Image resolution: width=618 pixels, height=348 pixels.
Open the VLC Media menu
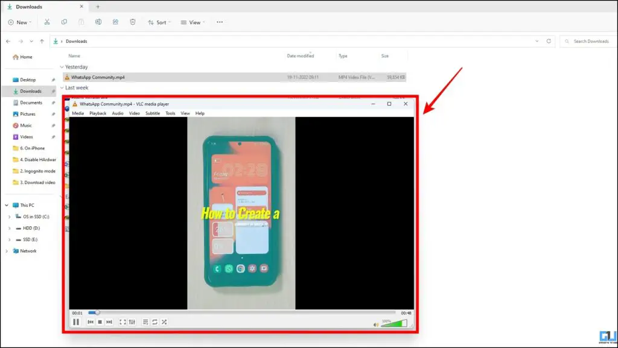pos(78,113)
